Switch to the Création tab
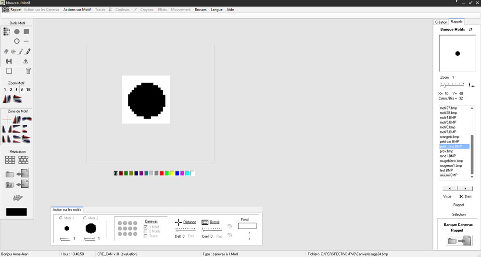481x257 pixels. [x=441, y=22]
